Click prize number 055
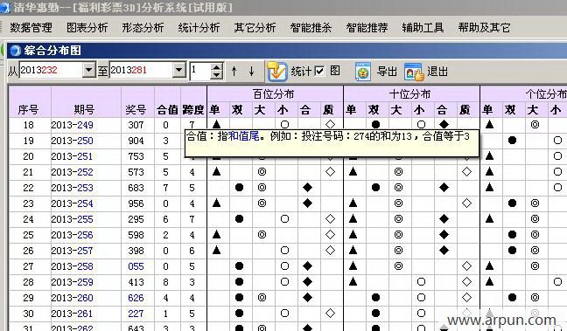567x331 pixels. (x=136, y=266)
